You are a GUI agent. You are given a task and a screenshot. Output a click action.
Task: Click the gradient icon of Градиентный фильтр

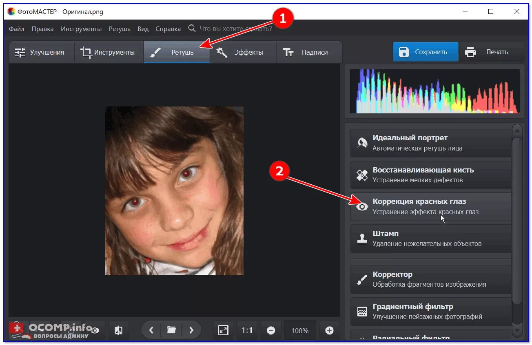[x=362, y=312]
